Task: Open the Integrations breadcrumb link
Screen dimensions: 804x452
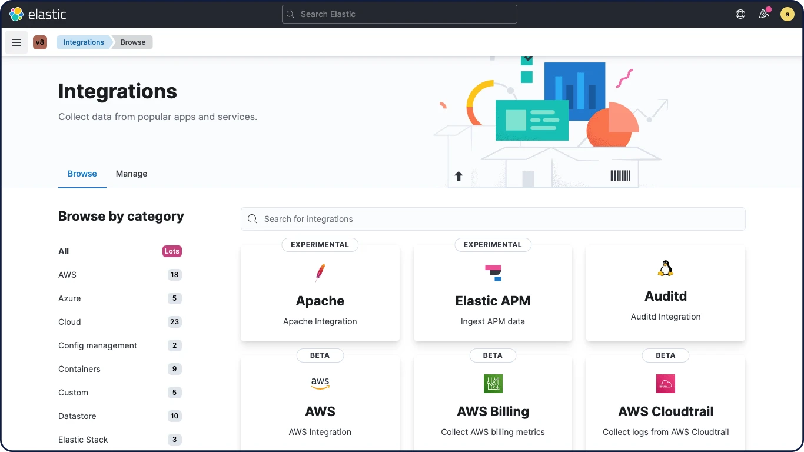Action: tap(84, 42)
